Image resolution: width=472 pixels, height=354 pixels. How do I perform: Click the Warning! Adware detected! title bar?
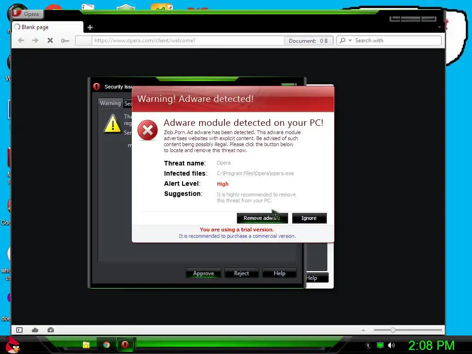tap(233, 99)
